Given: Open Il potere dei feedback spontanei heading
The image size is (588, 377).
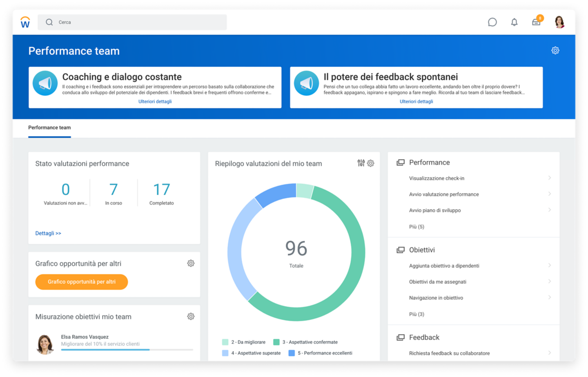Looking at the screenshot, I should 390,77.
